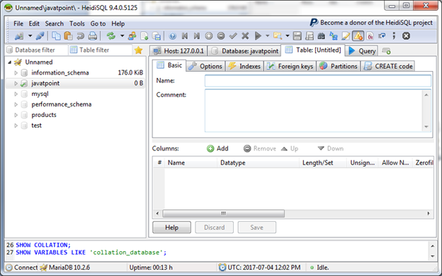Open the Partitions tab
The height and width of the screenshot is (276, 442).
point(339,67)
